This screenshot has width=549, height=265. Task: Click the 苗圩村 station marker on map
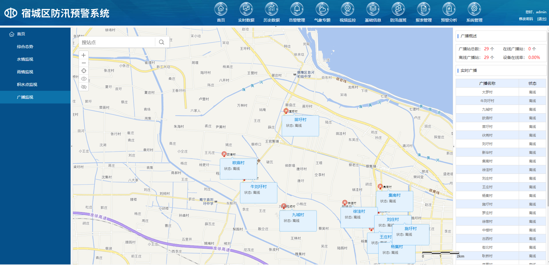tap(286, 111)
